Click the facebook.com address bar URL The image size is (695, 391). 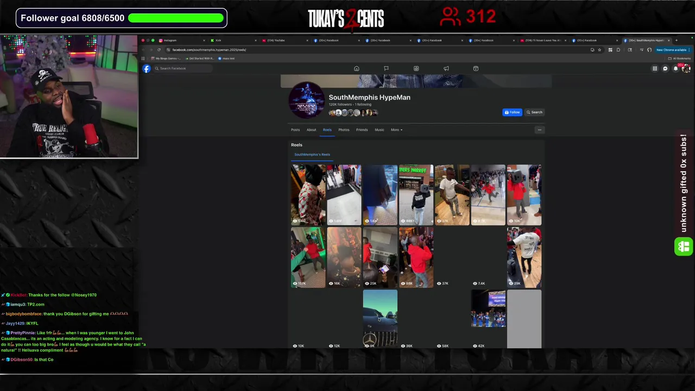[209, 50]
